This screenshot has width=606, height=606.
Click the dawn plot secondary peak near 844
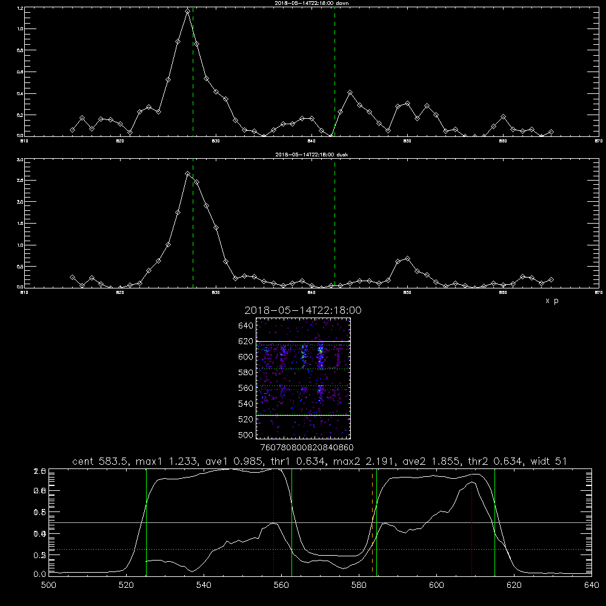point(350,92)
